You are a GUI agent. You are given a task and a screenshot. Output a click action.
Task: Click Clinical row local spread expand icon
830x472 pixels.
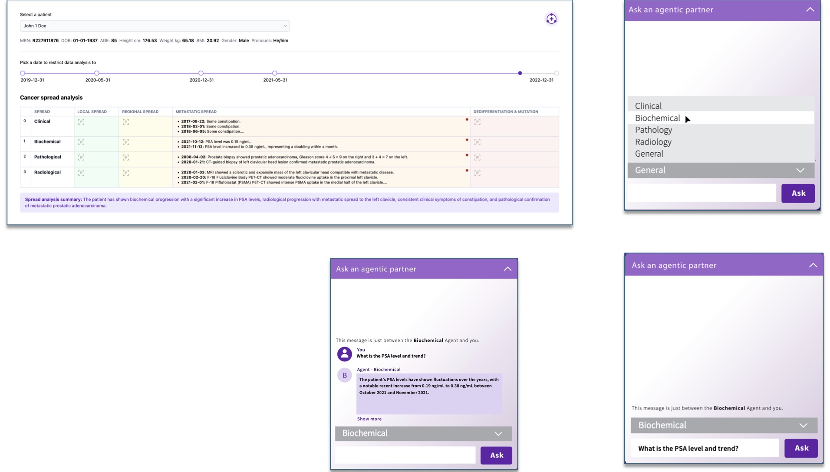[x=81, y=122]
